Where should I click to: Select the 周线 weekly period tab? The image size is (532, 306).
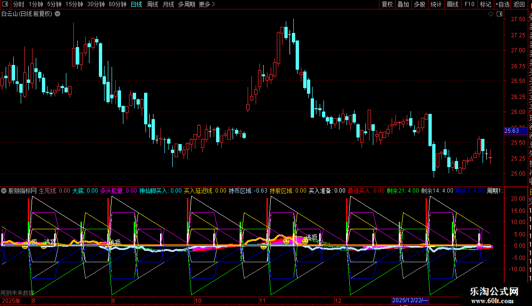[153, 4]
